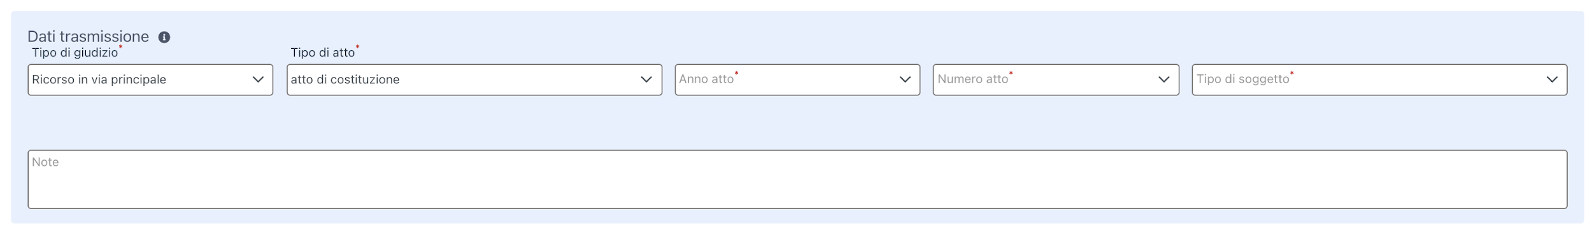Viewport: 1592px width, 230px height.
Task: Click the 'Tipo di giudizio' field label
Action: [75, 53]
